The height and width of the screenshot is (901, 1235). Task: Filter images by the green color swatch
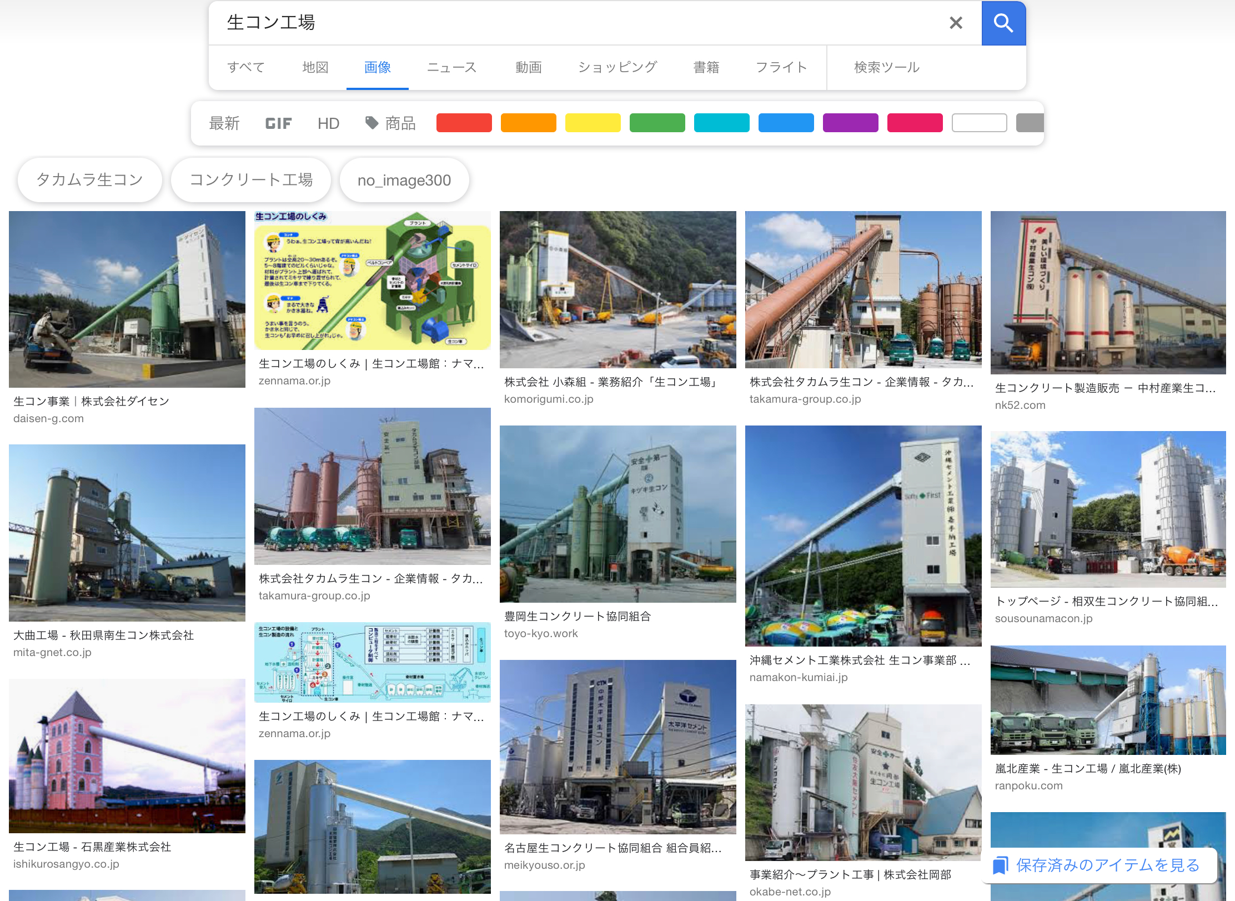pyautogui.click(x=657, y=123)
